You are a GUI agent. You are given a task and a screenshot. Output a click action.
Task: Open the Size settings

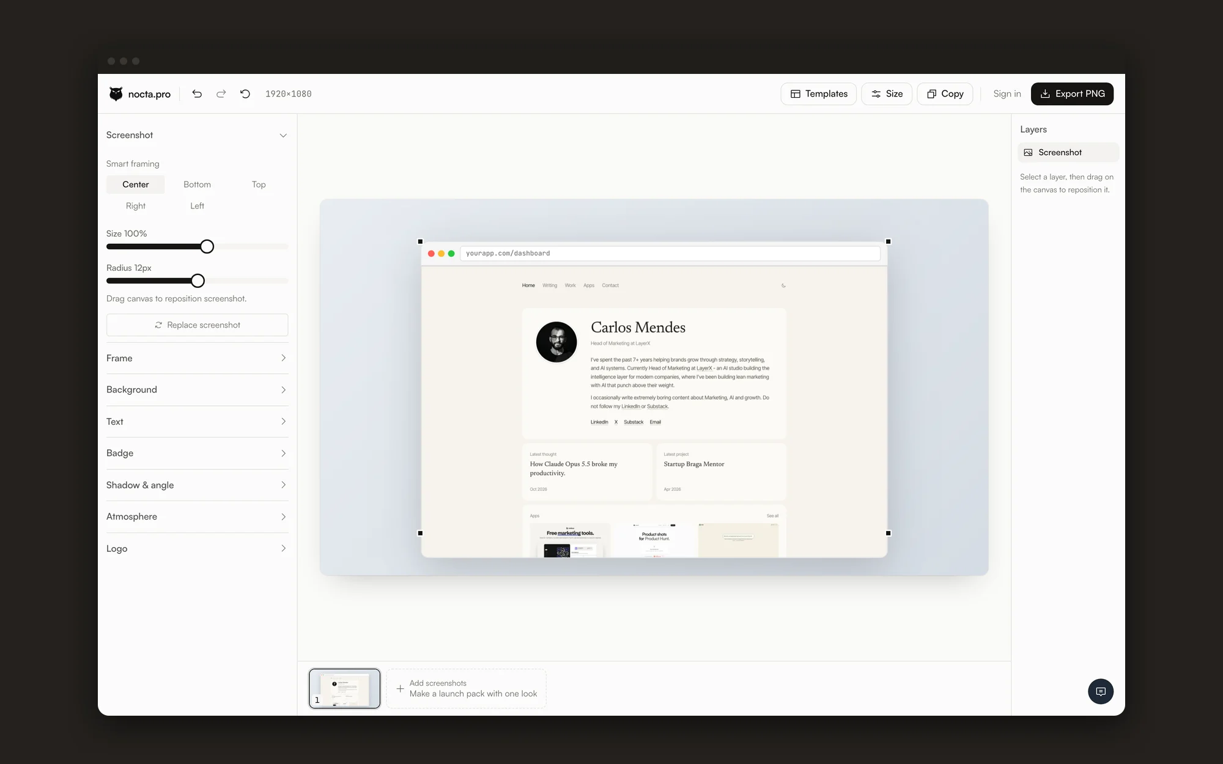(887, 94)
